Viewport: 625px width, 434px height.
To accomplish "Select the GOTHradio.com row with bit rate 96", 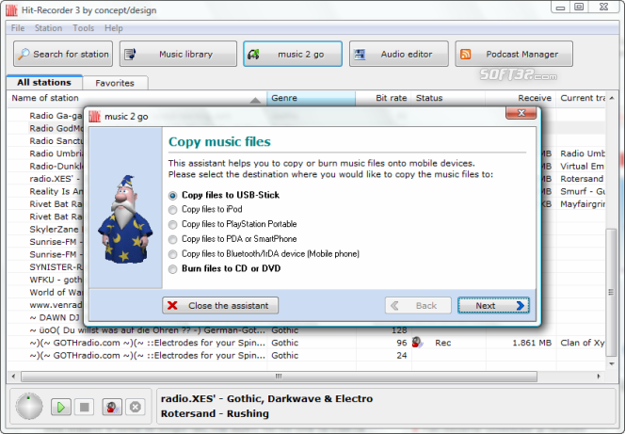I will click(306, 343).
